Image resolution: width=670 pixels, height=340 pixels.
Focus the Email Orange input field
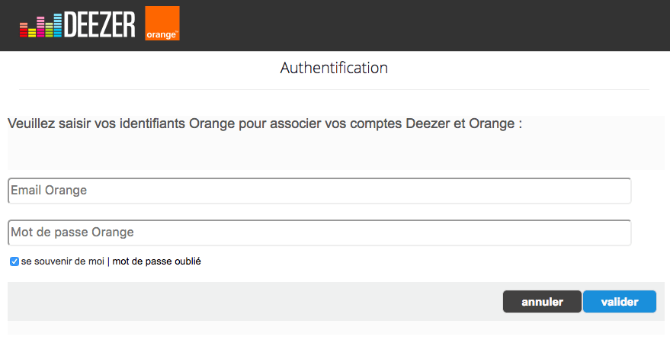(x=319, y=191)
